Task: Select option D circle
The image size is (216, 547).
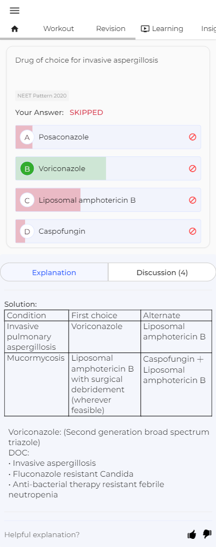Action: 27,232
